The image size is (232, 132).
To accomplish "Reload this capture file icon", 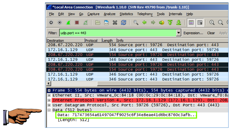I will pyautogui.click(x=124, y=23).
